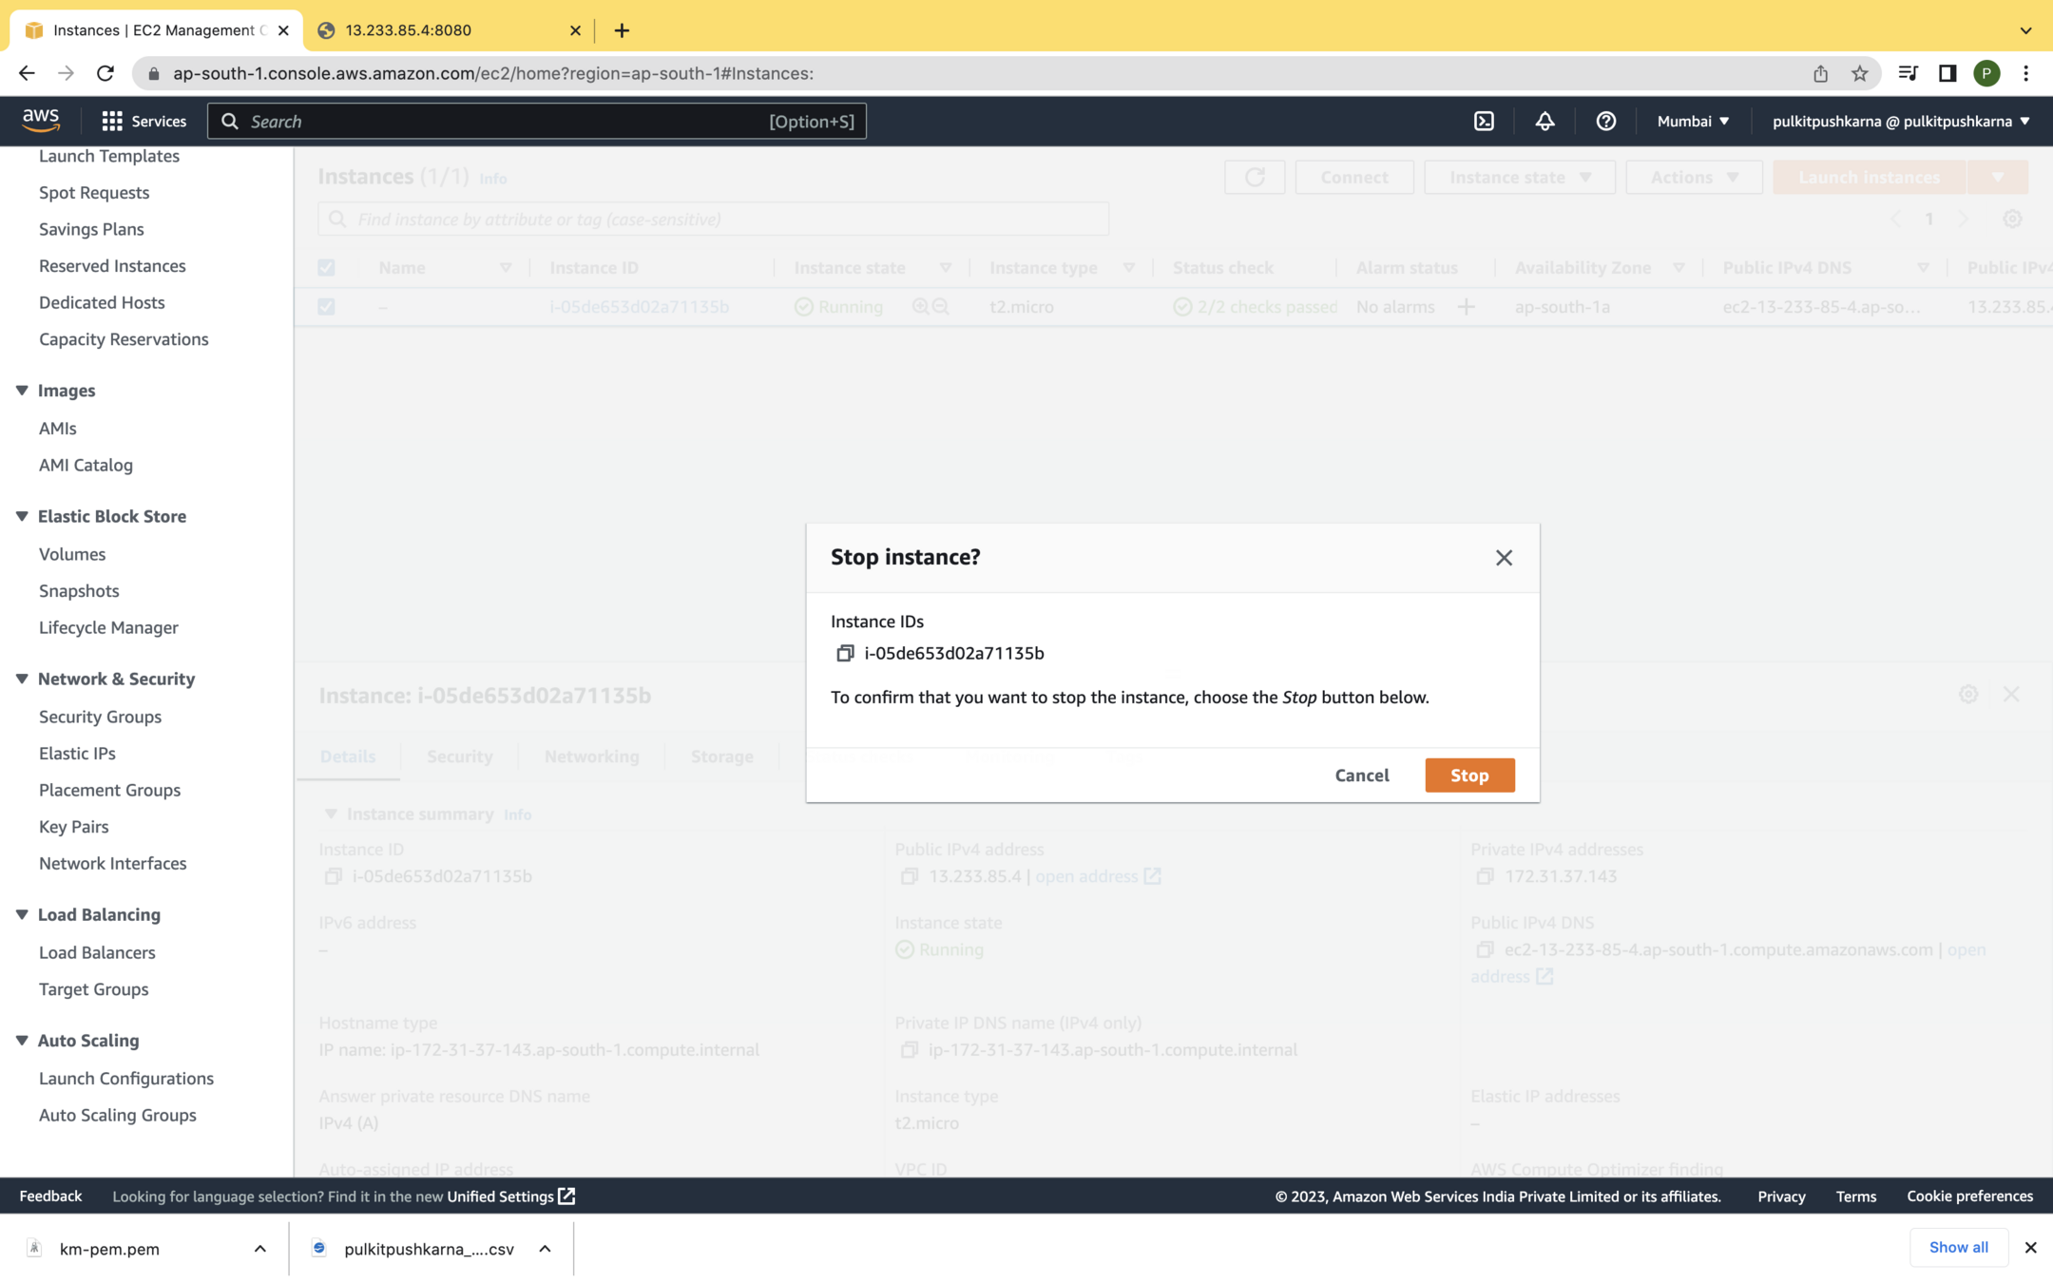Open the Mumbai region dropdown
This screenshot has height=1283, width=2053.
click(1693, 121)
